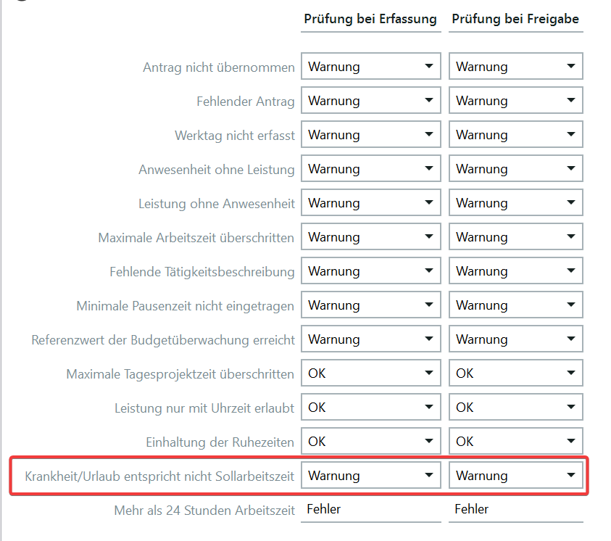Expand Erfassung dropdown for Fehlender Antrag
611x541 pixels.
click(x=370, y=101)
